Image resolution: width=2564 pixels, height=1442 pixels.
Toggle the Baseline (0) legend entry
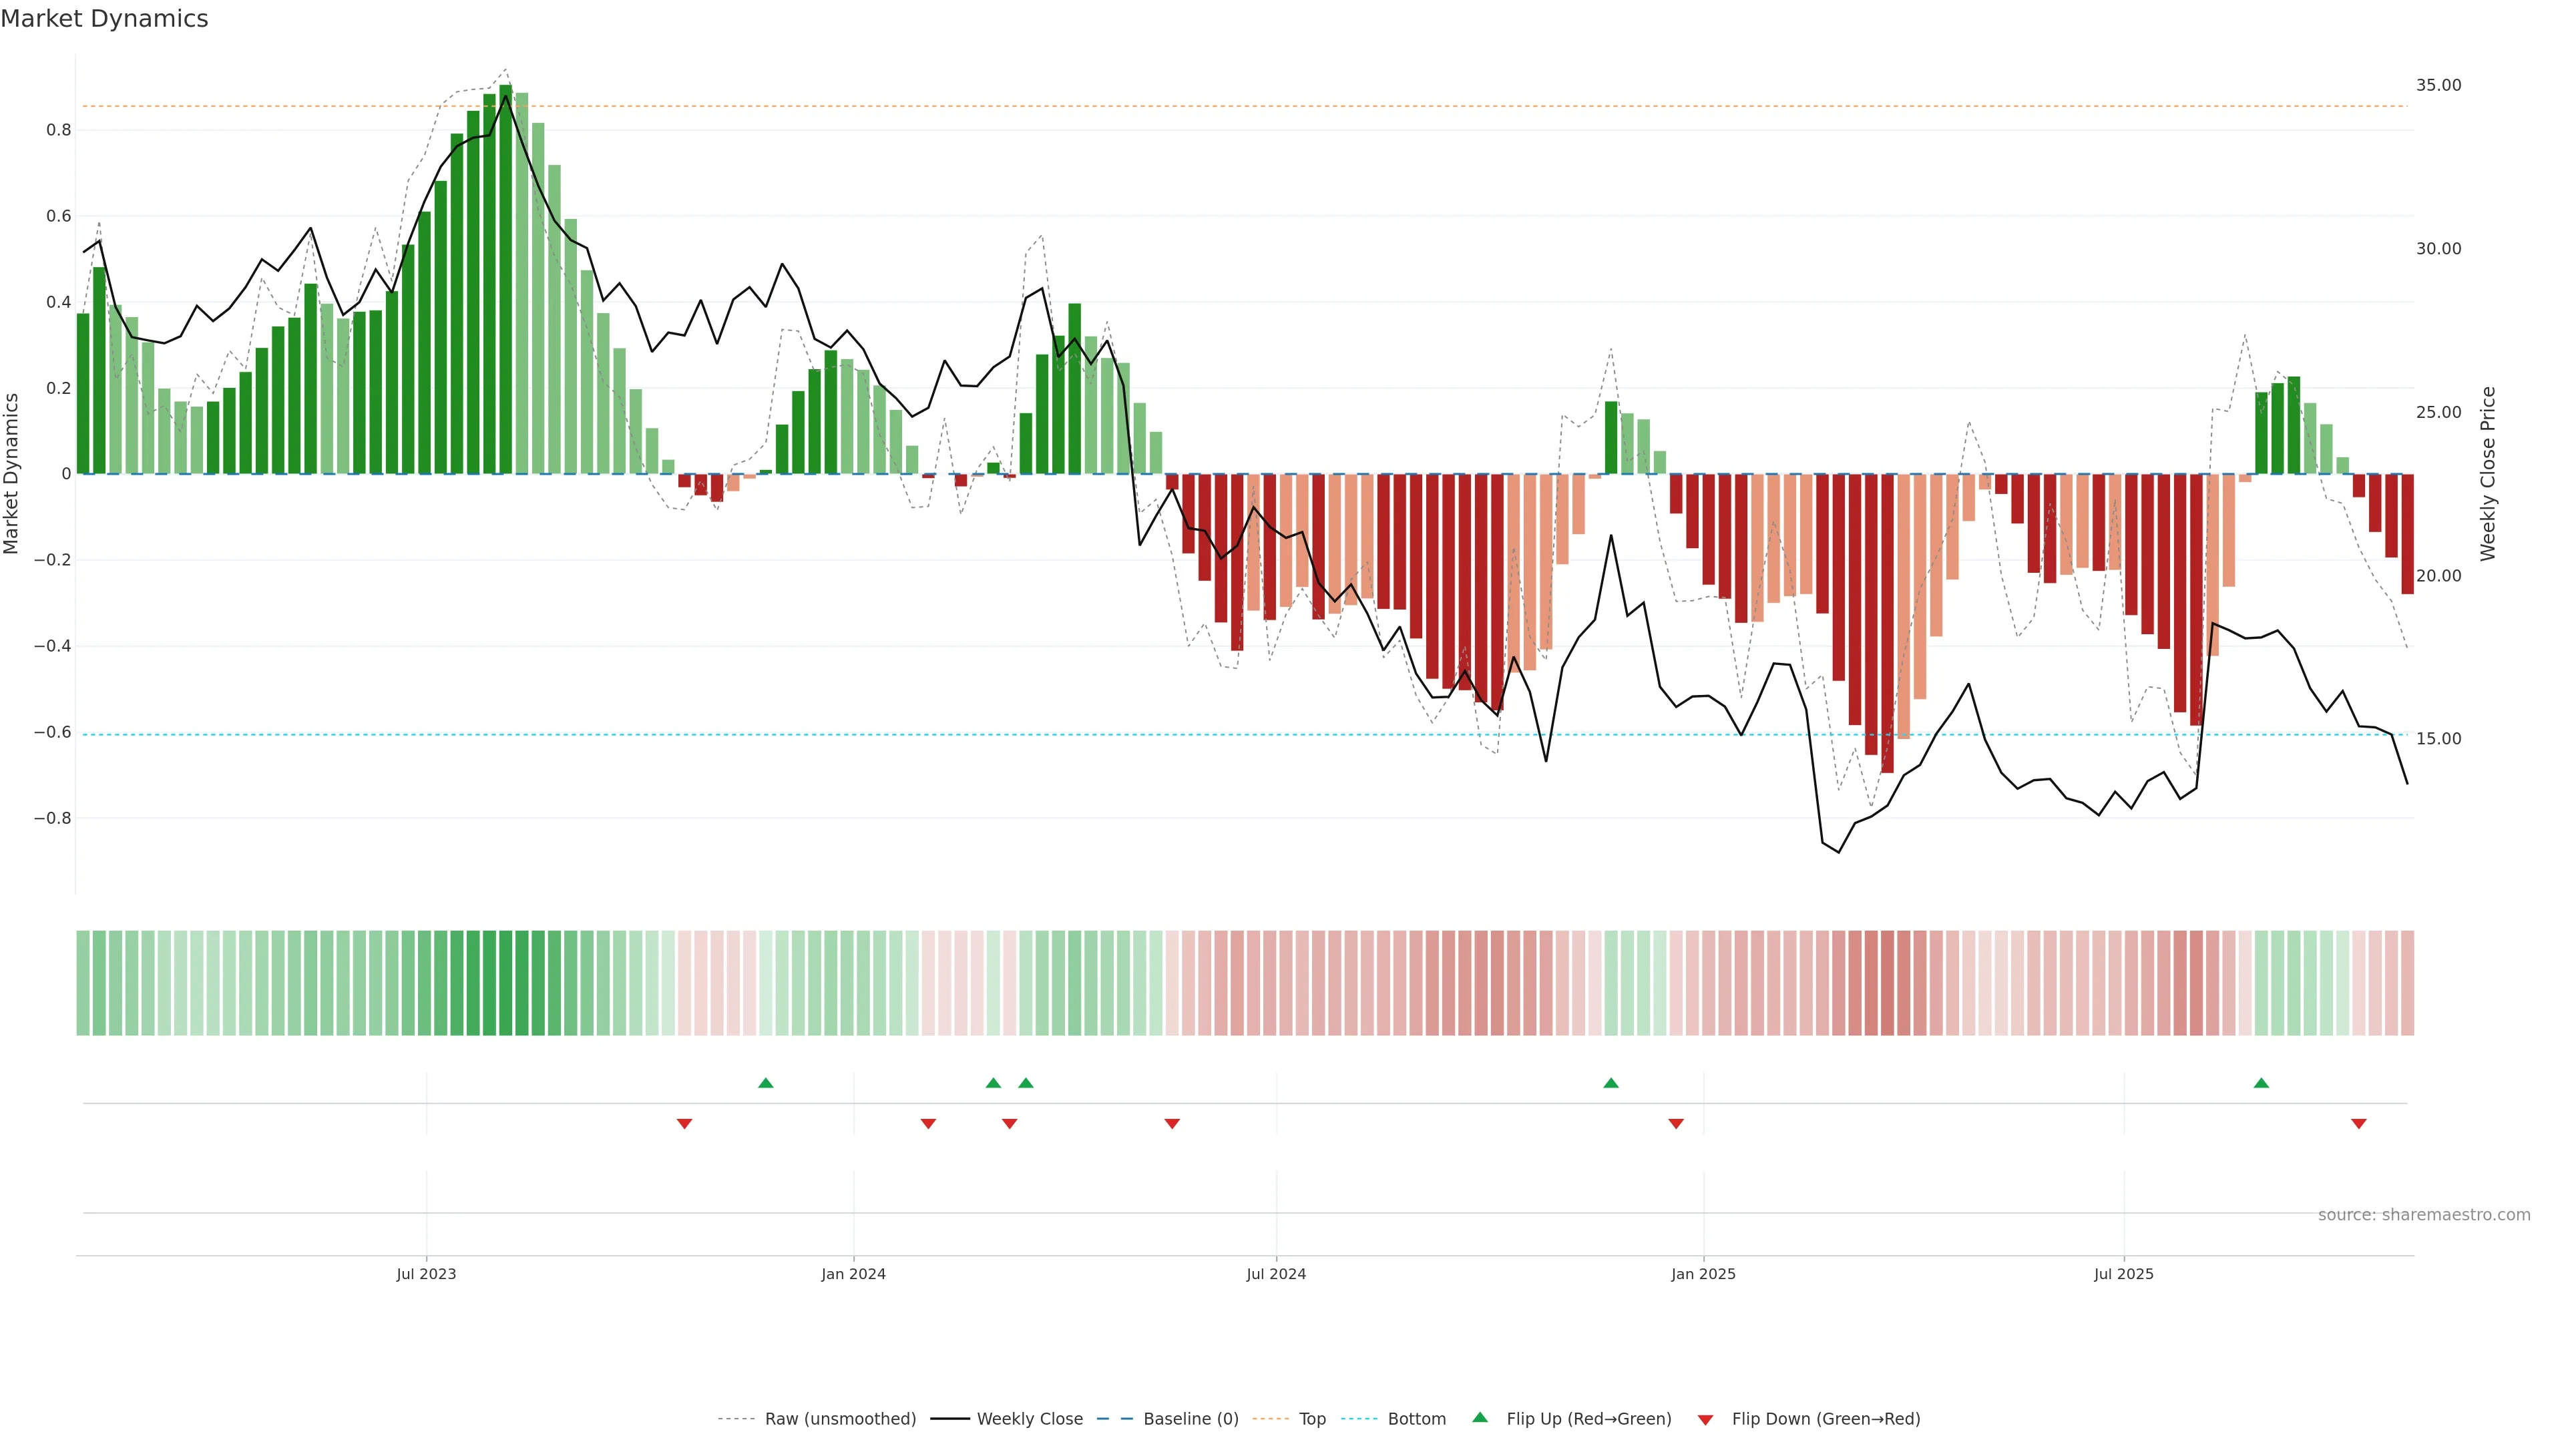[1191, 1419]
